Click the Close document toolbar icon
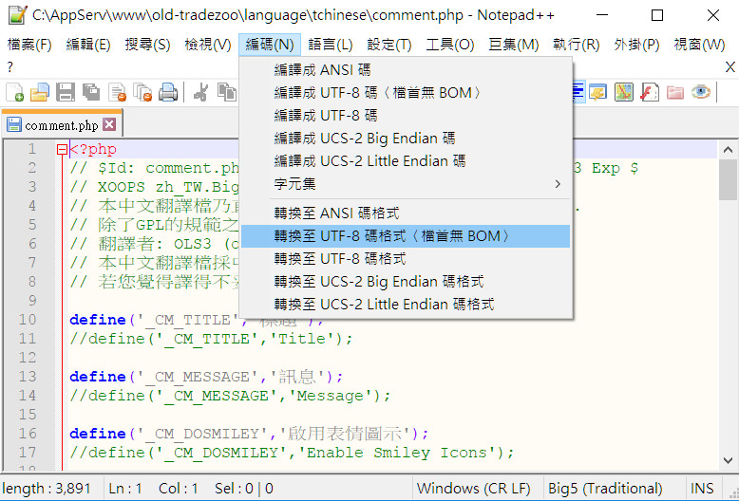The width and height of the screenshot is (739, 501). tap(117, 92)
